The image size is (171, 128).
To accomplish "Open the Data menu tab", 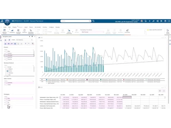I will [9, 27].
